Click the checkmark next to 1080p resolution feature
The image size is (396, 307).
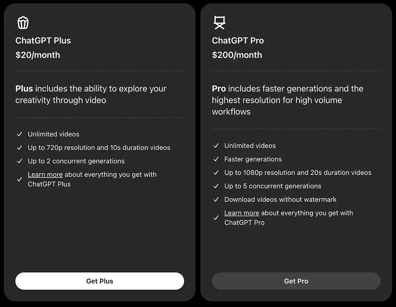click(x=216, y=173)
